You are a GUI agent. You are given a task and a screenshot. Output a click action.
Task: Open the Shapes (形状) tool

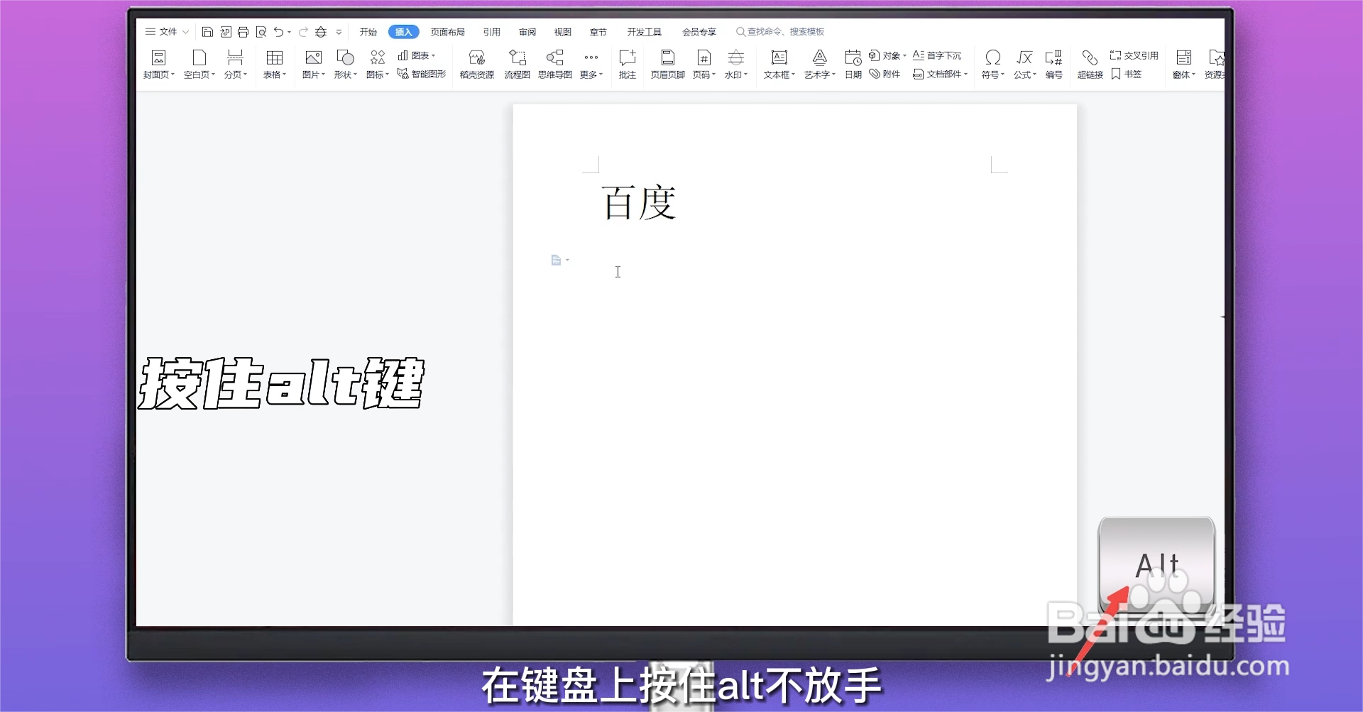click(344, 64)
